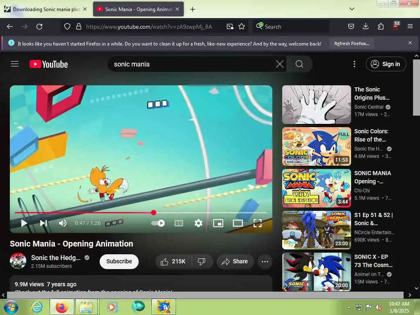
Task: Click Sign in button
Action: pos(386,64)
